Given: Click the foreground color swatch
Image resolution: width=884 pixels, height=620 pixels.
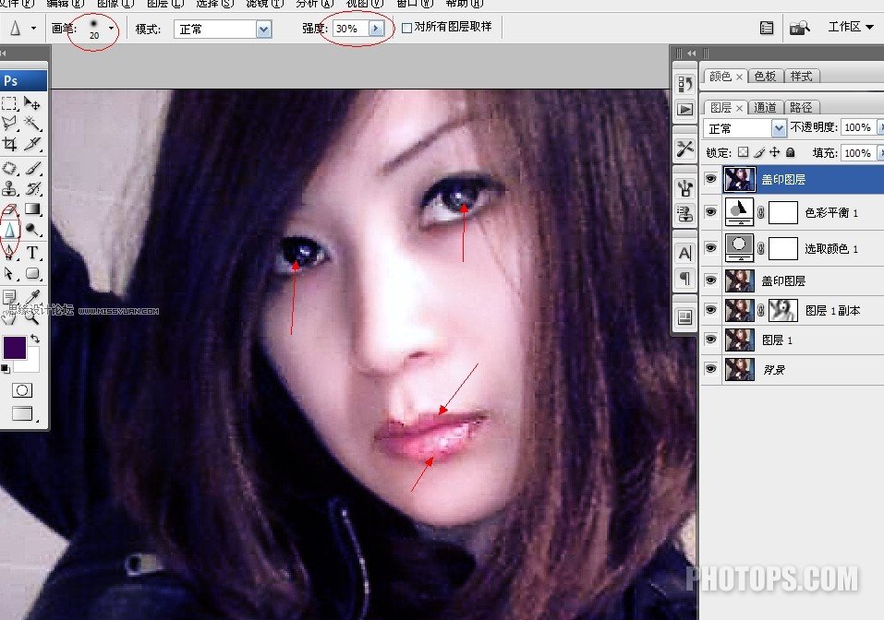Looking at the screenshot, I should pyautogui.click(x=14, y=348).
